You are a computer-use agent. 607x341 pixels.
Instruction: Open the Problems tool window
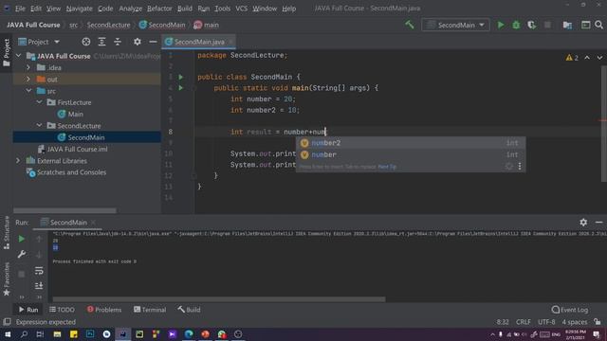104,310
